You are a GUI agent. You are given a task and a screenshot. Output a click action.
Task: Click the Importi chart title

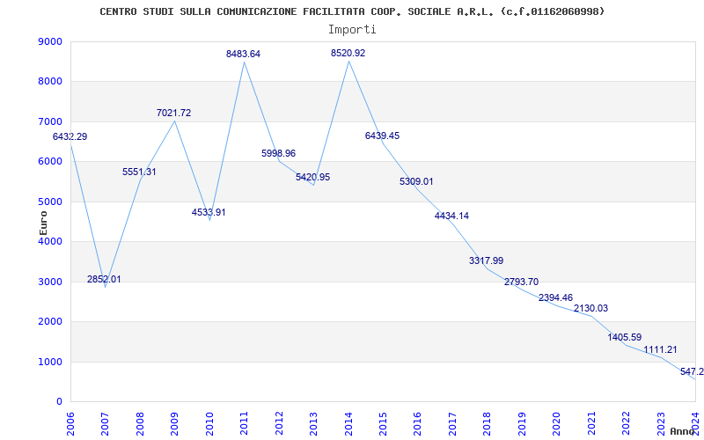coord(352,30)
